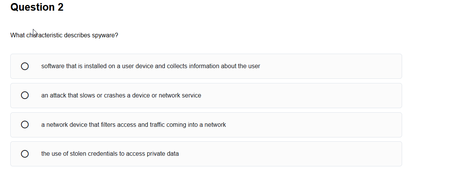Select the radio button for spyware software definition
Image resolution: width=453 pixels, height=190 pixels.
pos(25,66)
